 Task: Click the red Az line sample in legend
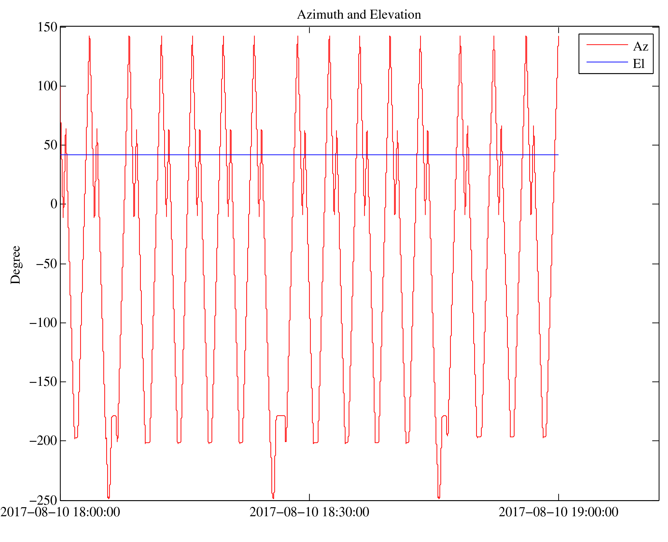(x=607, y=44)
